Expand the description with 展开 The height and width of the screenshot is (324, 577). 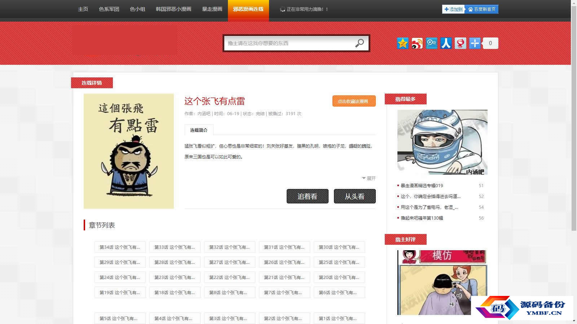point(369,178)
